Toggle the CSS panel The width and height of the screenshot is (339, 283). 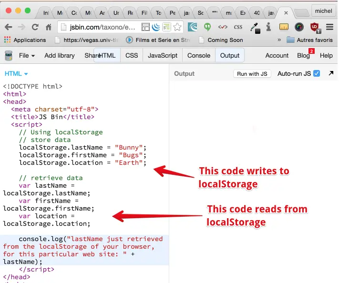(132, 55)
